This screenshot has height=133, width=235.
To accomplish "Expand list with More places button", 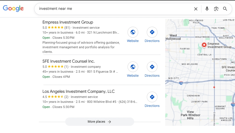I will pos(99,122).
